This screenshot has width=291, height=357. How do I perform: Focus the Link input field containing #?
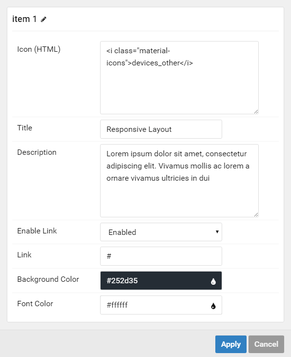pyautogui.click(x=161, y=256)
